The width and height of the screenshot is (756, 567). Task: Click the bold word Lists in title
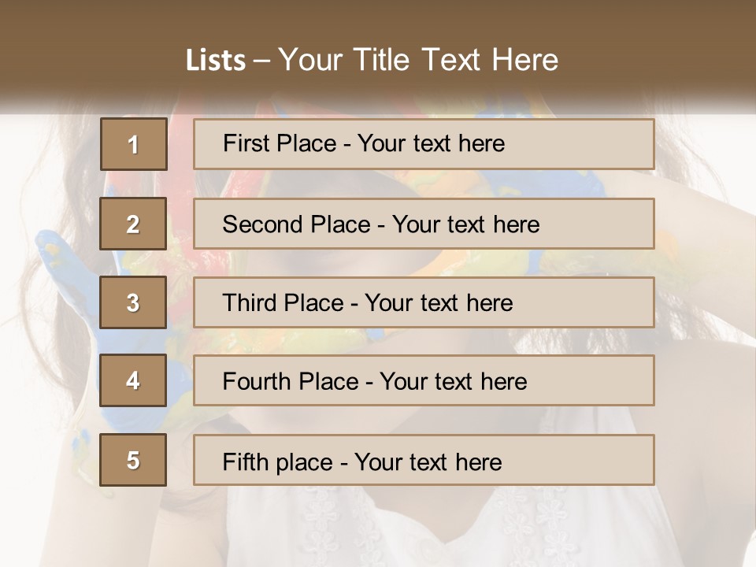pyautogui.click(x=216, y=61)
